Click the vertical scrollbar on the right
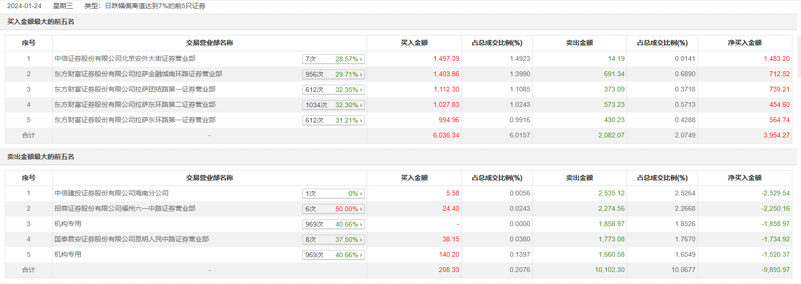The image size is (801, 284). click(x=799, y=57)
